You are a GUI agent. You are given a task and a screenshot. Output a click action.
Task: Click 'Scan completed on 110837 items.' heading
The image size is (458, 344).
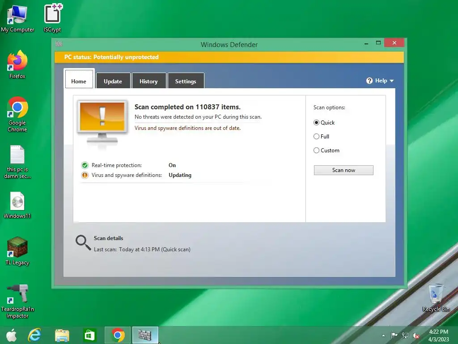click(187, 107)
